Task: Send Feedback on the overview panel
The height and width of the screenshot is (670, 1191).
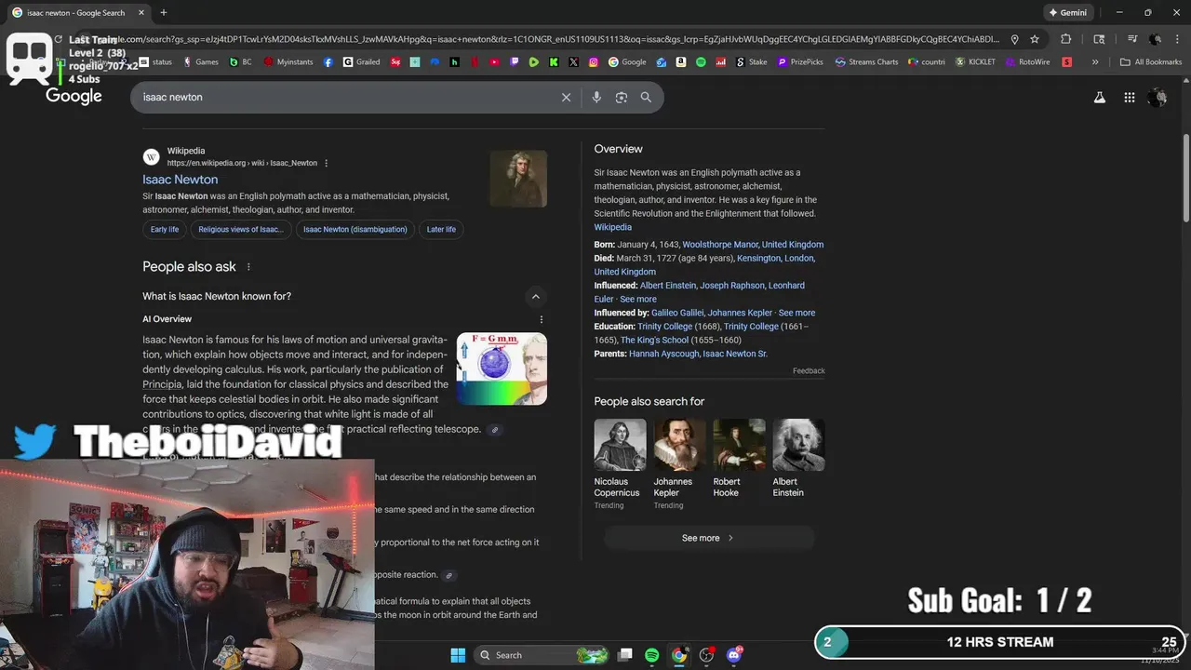Action: coord(809,370)
